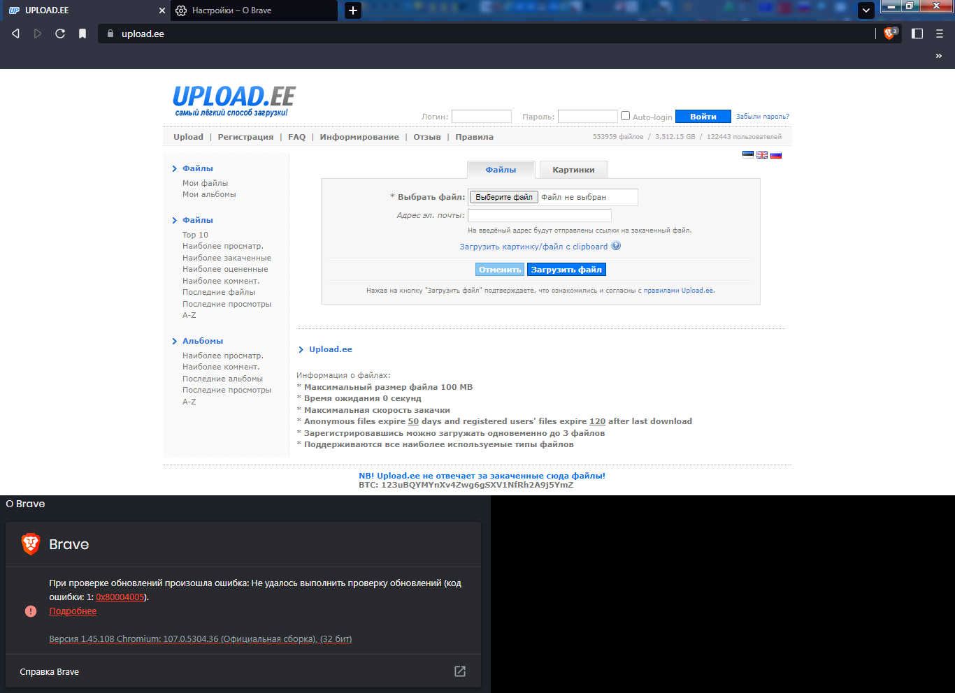The width and height of the screenshot is (955, 693).
Task: Click the Войти login button
Action: pyautogui.click(x=703, y=117)
